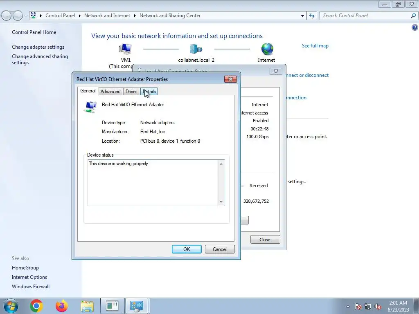Click the address bar refresh icon
Image resolution: width=419 pixels, height=314 pixels.
click(312, 16)
